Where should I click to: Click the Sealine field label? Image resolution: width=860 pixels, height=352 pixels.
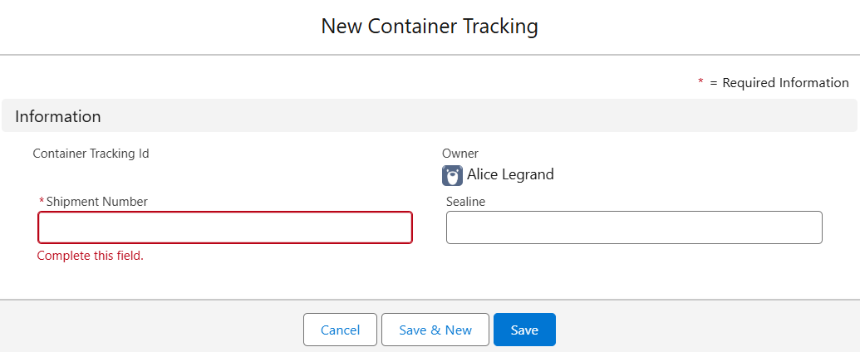point(465,201)
